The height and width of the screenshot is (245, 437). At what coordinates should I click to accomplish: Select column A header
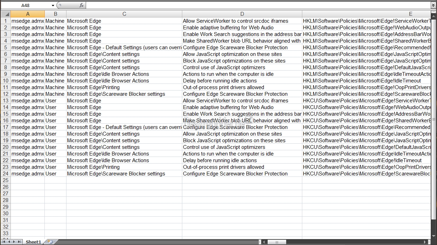pos(28,14)
